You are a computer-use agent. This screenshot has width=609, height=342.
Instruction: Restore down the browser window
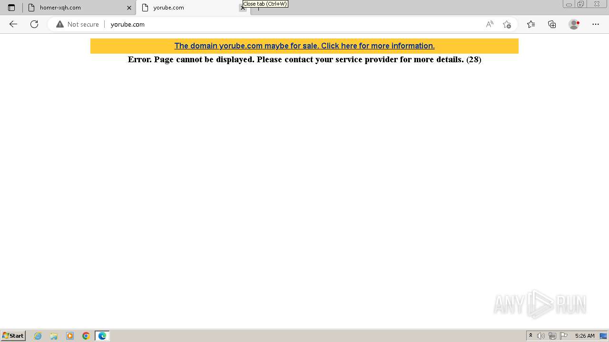click(581, 4)
